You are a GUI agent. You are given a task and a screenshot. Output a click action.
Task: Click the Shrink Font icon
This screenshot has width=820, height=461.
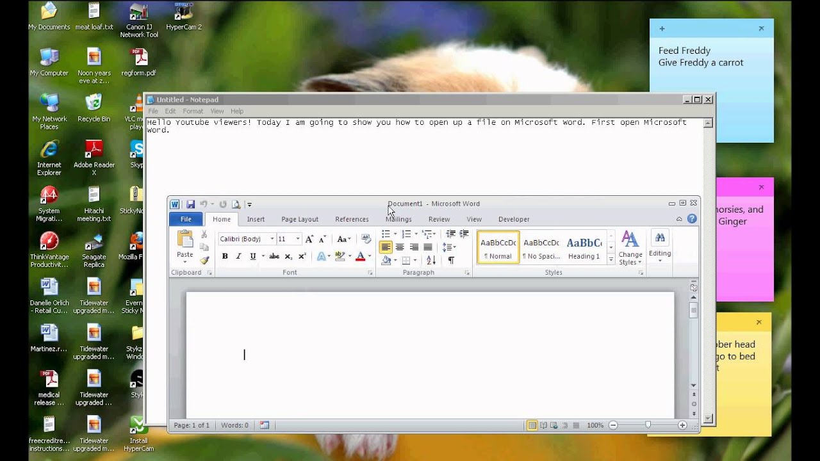point(321,239)
